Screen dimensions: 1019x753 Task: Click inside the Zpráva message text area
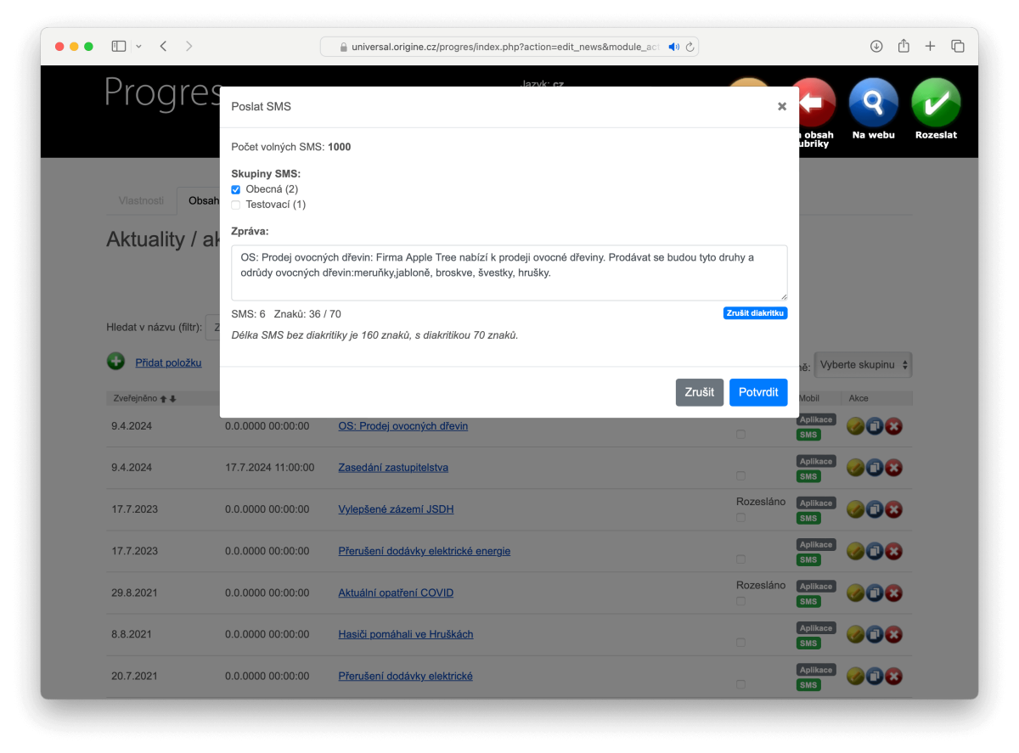point(509,273)
